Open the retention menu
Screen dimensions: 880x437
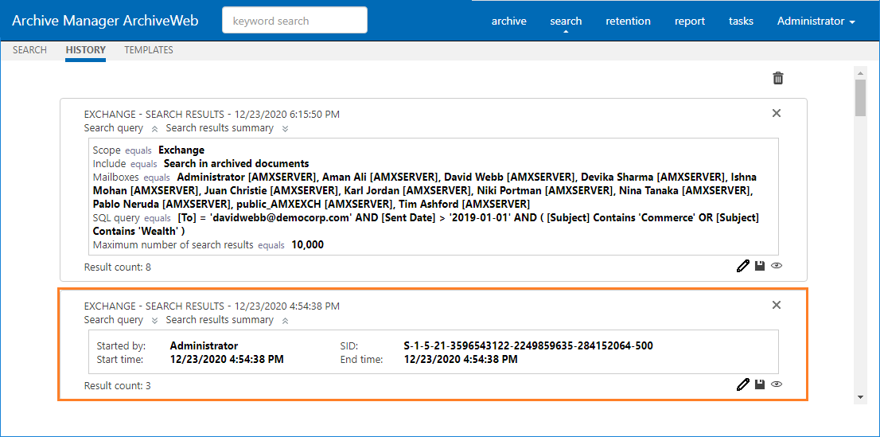(628, 21)
